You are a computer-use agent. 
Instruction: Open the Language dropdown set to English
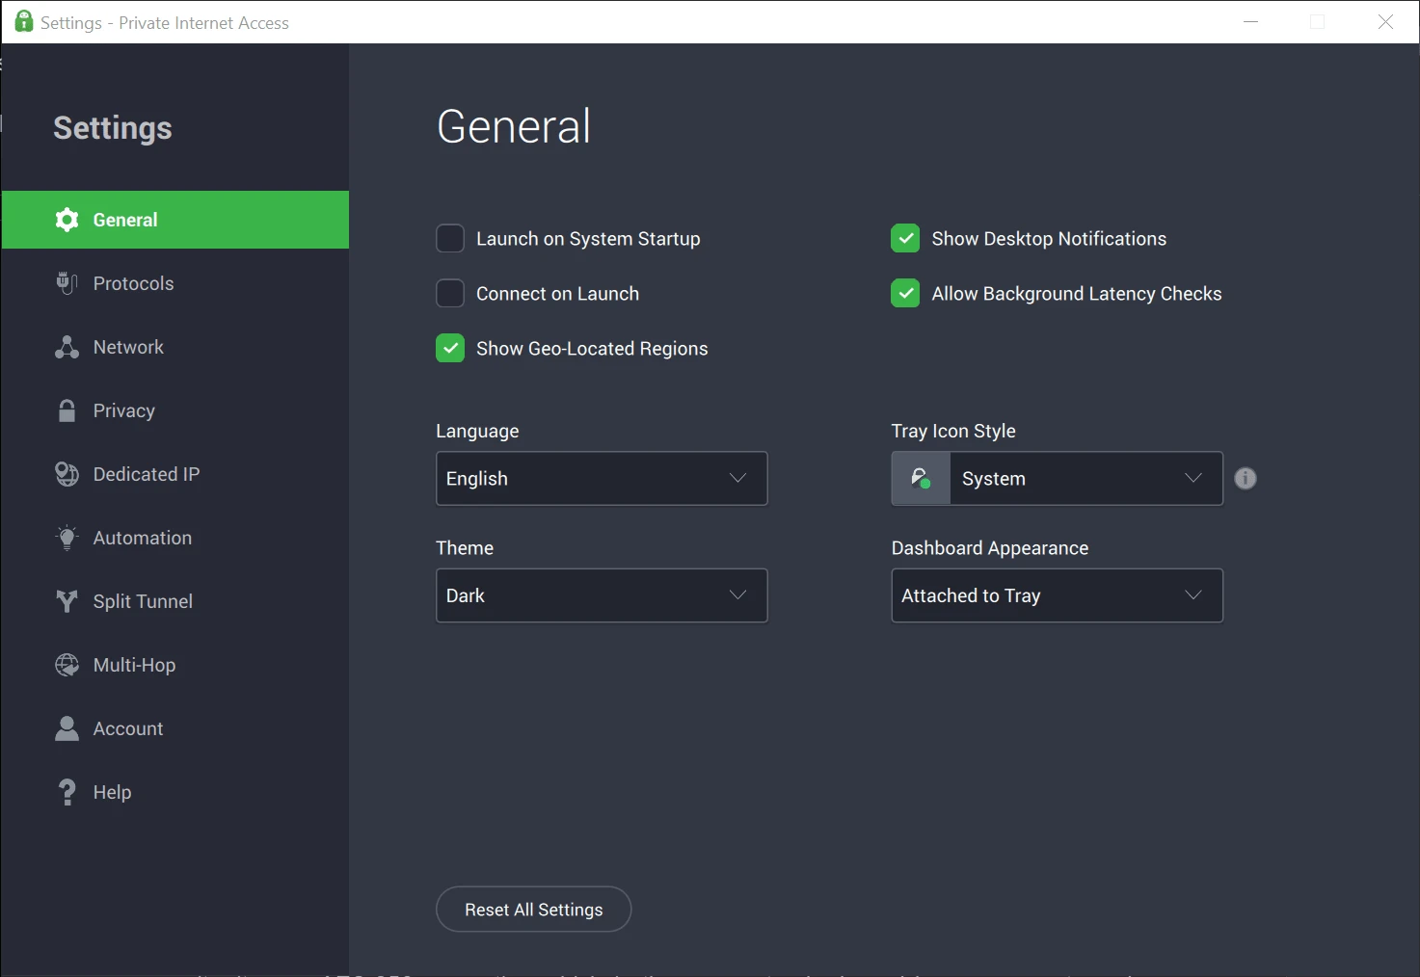click(x=602, y=478)
